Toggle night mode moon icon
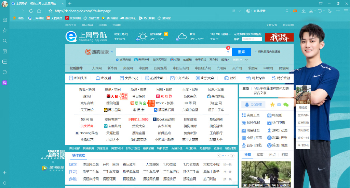Image resolution: width=350 pixels, height=188 pixels. coord(330,11)
